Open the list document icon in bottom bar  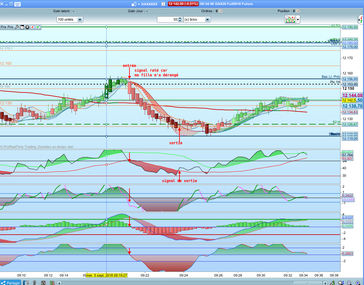pos(43,283)
